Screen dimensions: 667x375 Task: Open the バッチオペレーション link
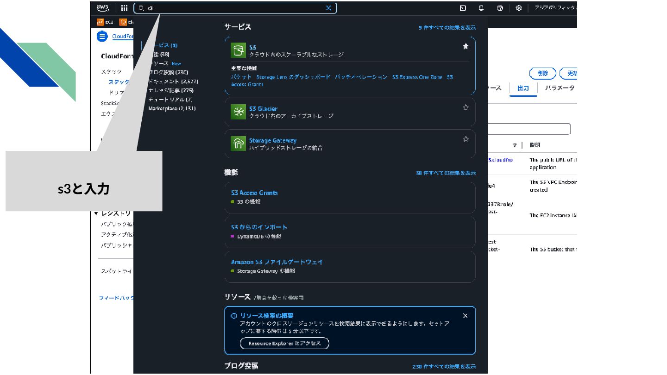361,77
